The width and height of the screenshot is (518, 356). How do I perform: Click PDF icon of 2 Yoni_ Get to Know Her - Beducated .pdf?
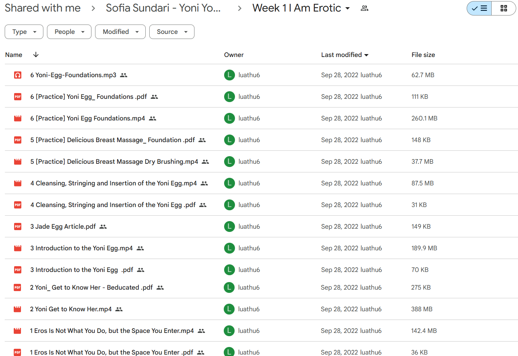tap(17, 287)
